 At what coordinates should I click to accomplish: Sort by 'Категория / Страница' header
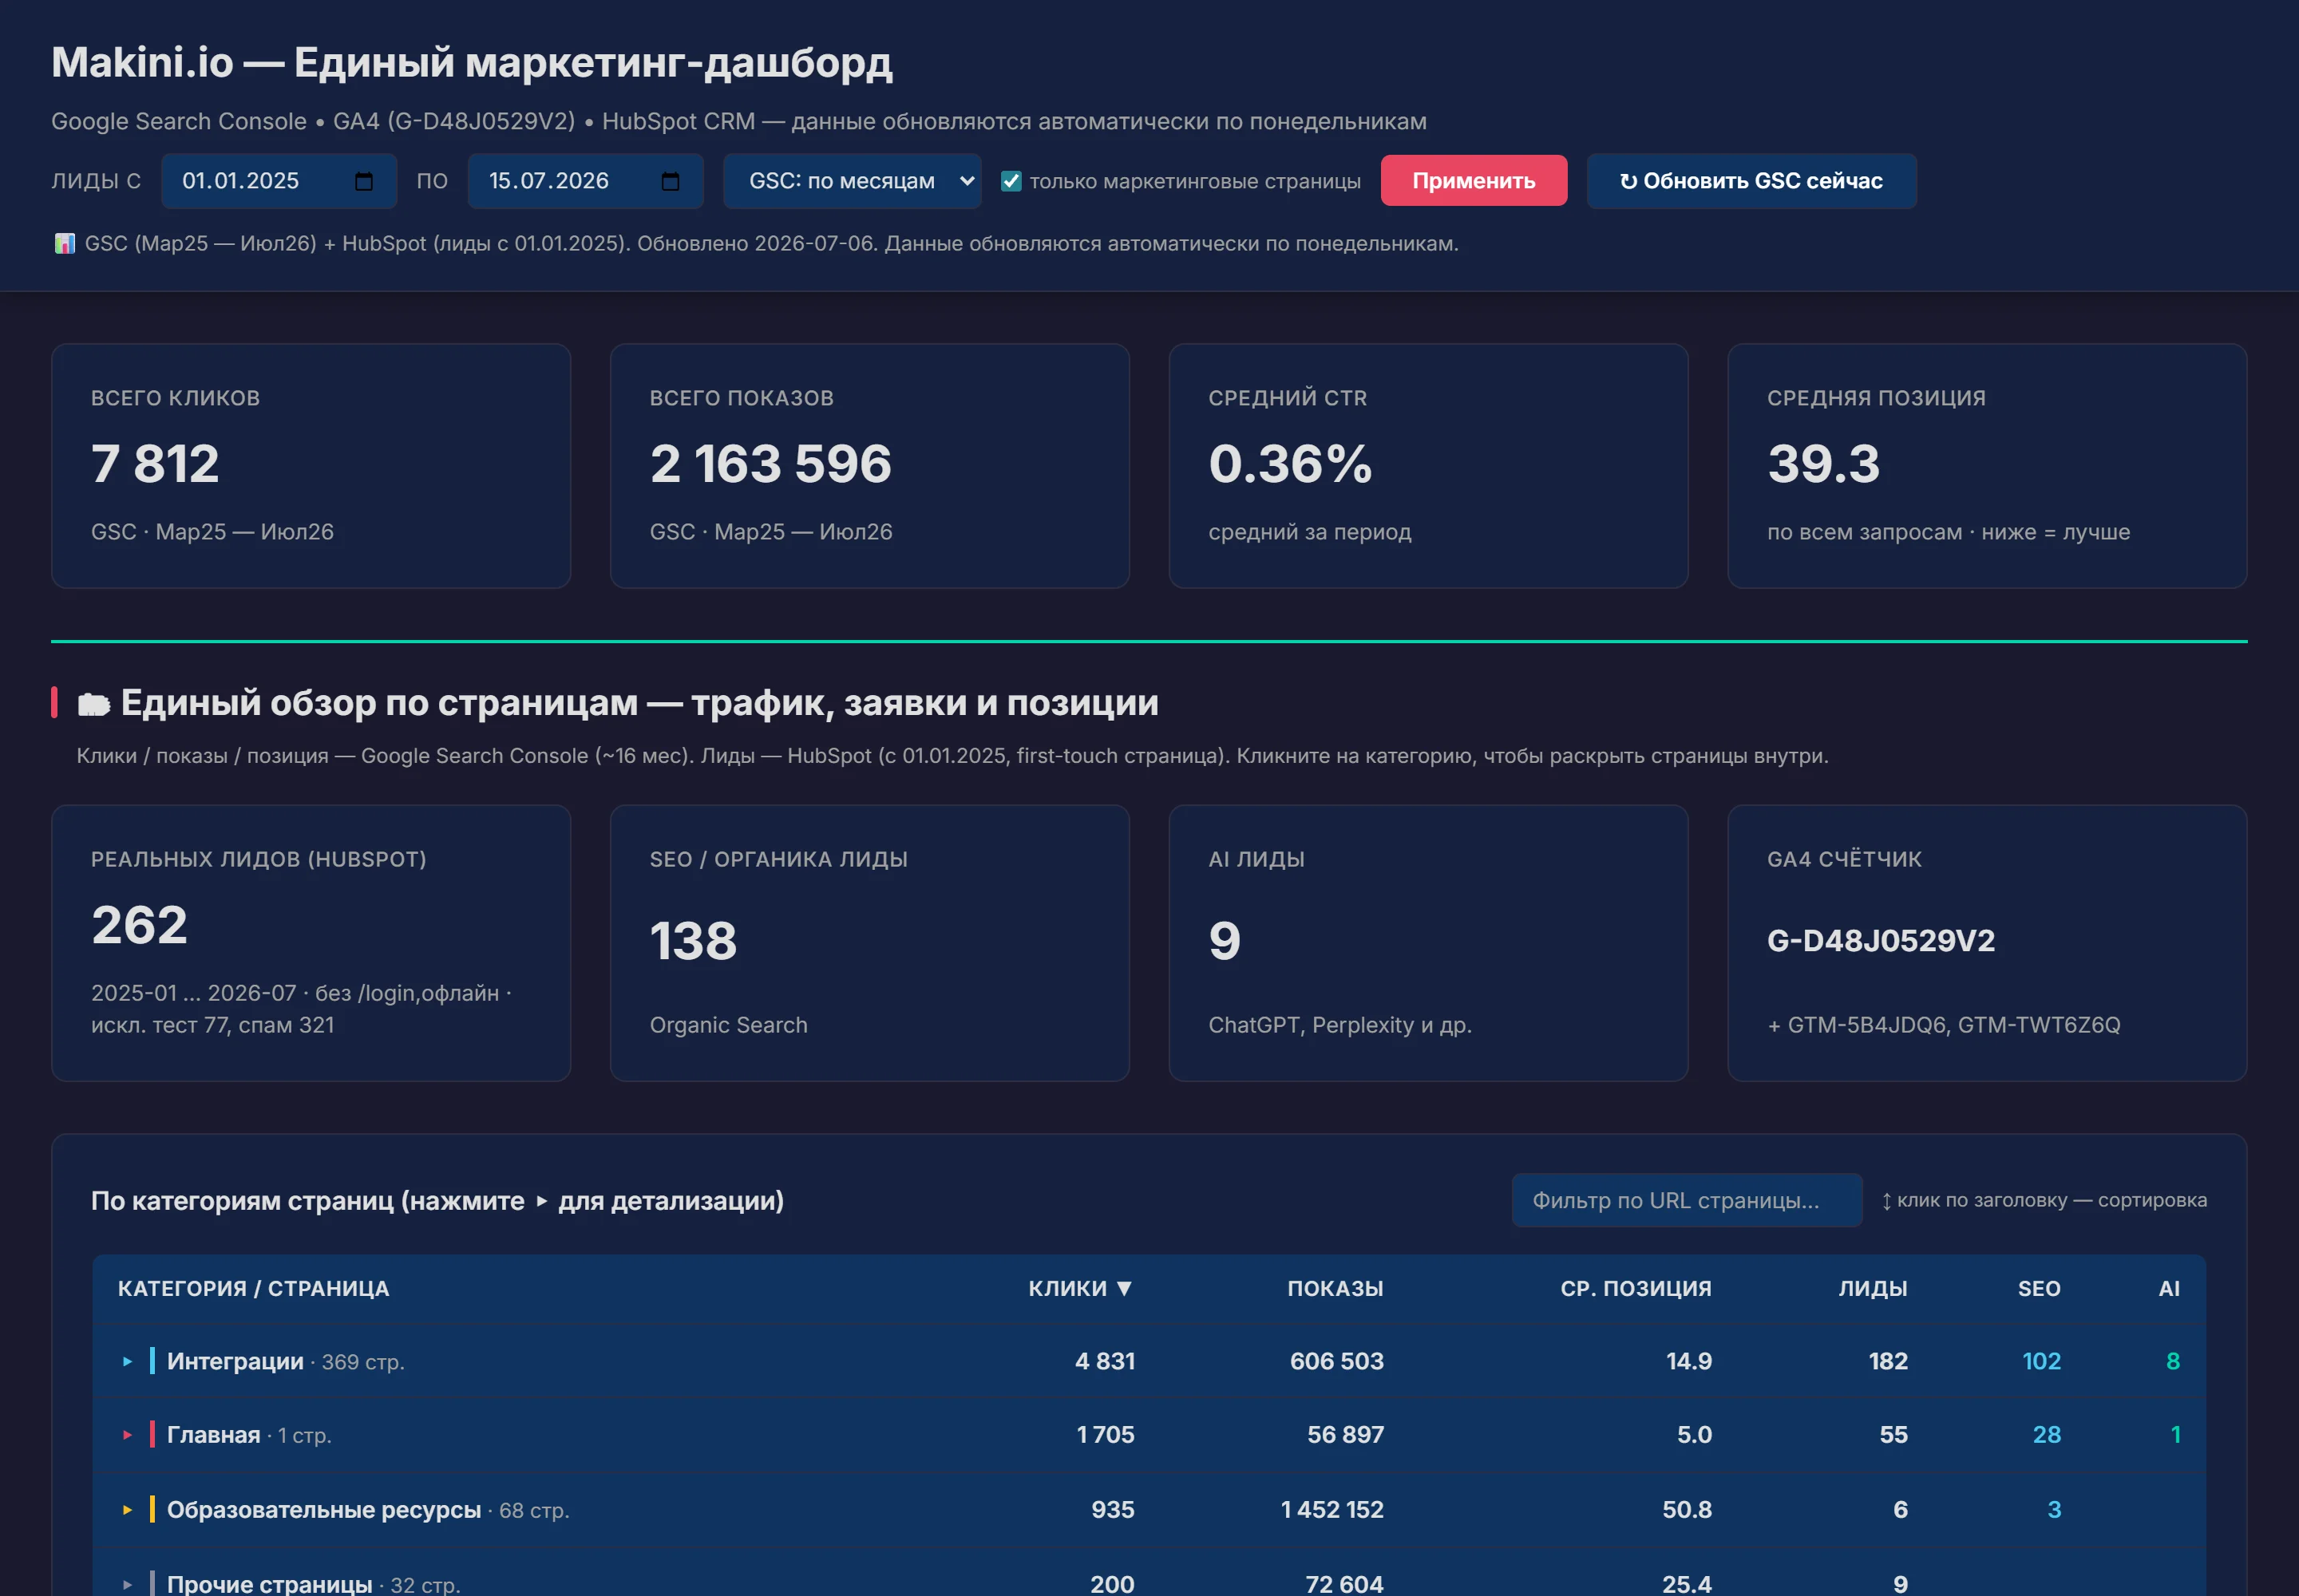pyautogui.click(x=253, y=1288)
